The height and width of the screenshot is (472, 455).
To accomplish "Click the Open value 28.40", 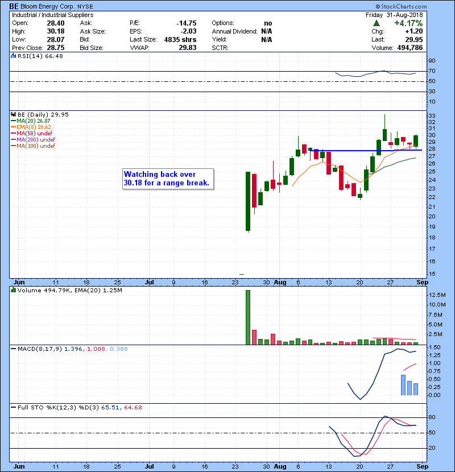I will [56, 23].
